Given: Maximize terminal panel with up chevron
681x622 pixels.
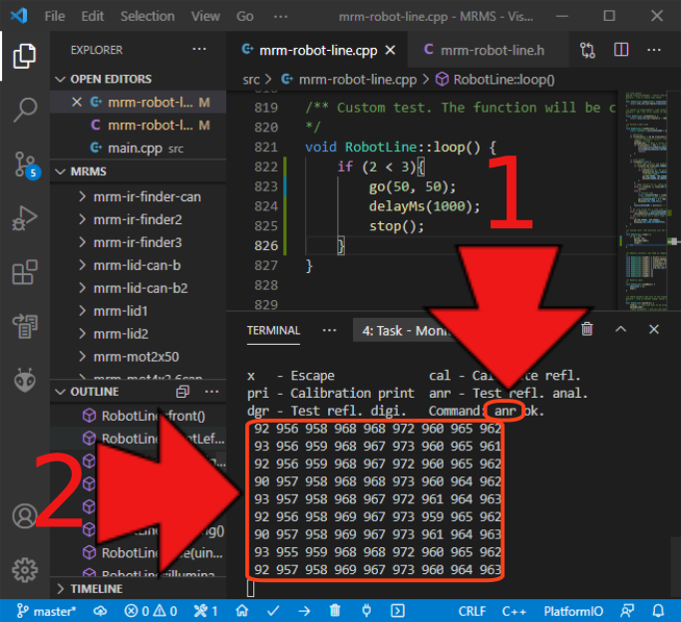Looking at the screenshot, I should coord(621,329).
